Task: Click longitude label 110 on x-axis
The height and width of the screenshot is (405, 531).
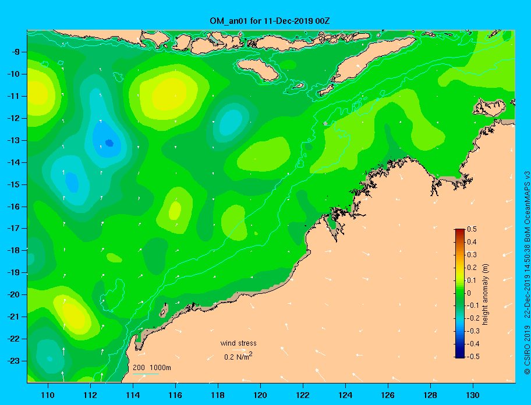Action: pos(48,395)
